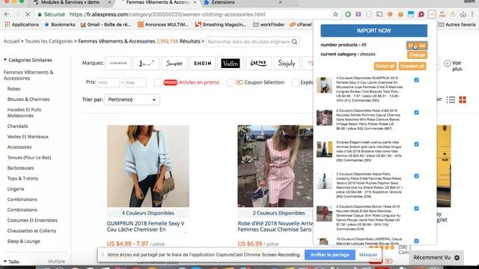Expand more brands with Voir plus

click(453, 66)
